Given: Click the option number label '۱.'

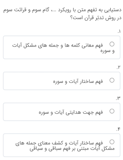Looking at the screenshot, I should [x=119, y=32].
